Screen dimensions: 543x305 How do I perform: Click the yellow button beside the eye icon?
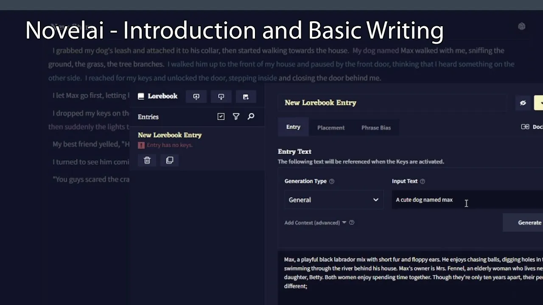[x=539, y=103]
